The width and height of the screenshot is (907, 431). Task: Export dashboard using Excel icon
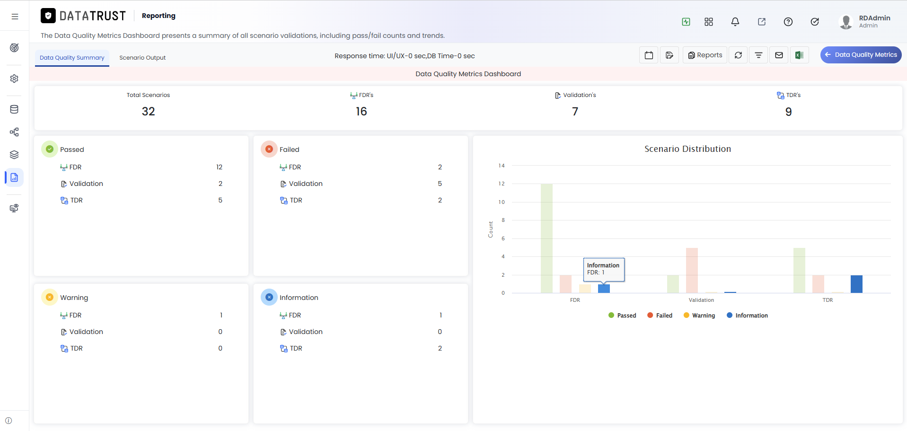(x=799, y=55)
